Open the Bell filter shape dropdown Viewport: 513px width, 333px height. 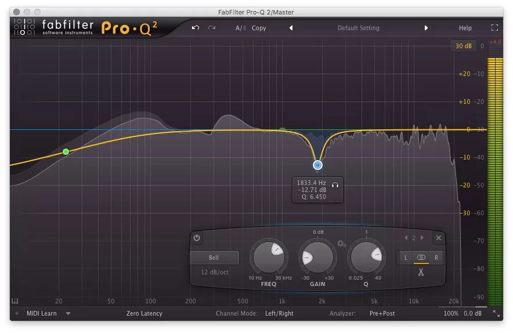(x=214, y=258)
